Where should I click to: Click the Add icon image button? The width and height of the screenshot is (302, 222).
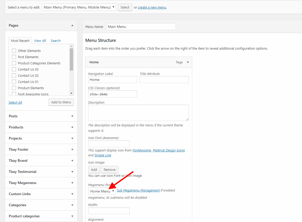tap(94, 170)
